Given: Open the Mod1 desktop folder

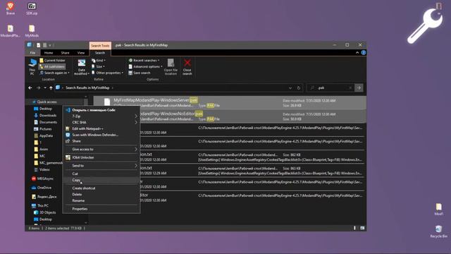Looking at the screenshot, I should tap(438, 210).
